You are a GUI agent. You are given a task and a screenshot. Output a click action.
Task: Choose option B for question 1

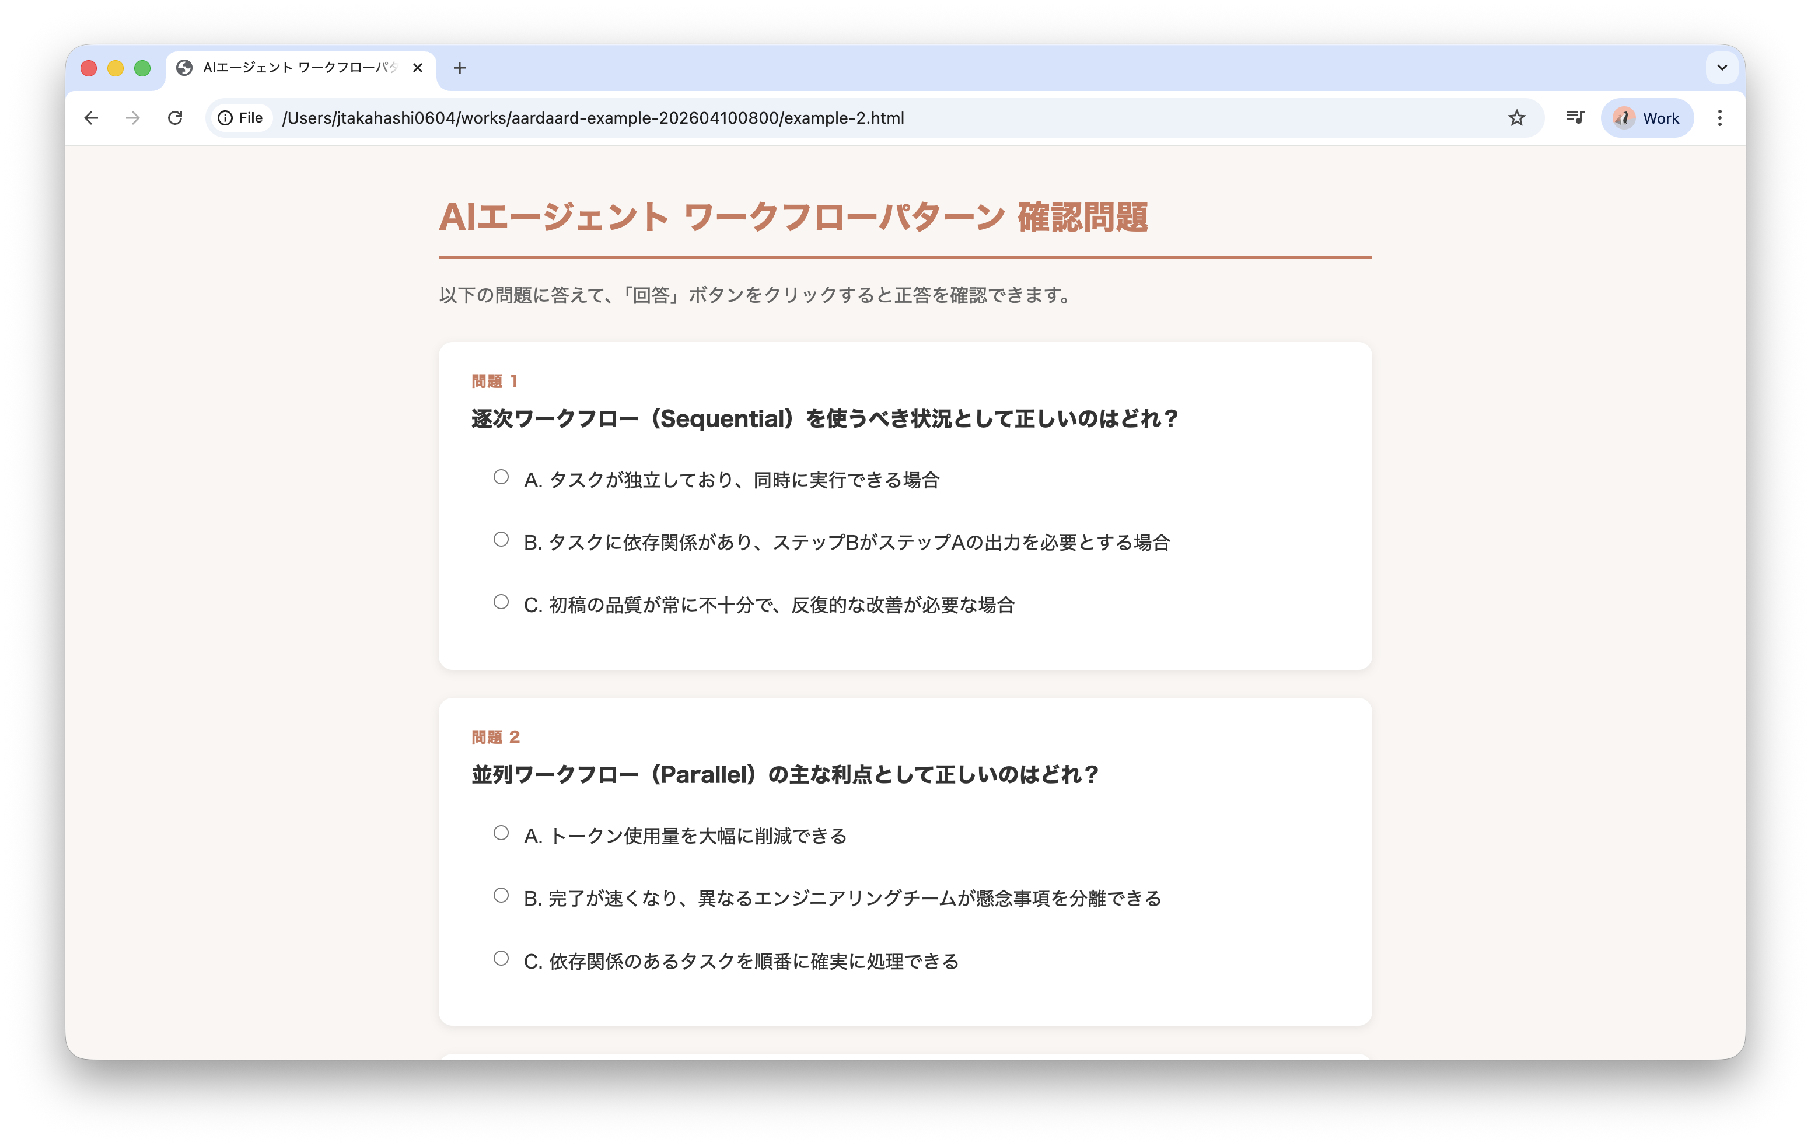(x=501, y=539)
